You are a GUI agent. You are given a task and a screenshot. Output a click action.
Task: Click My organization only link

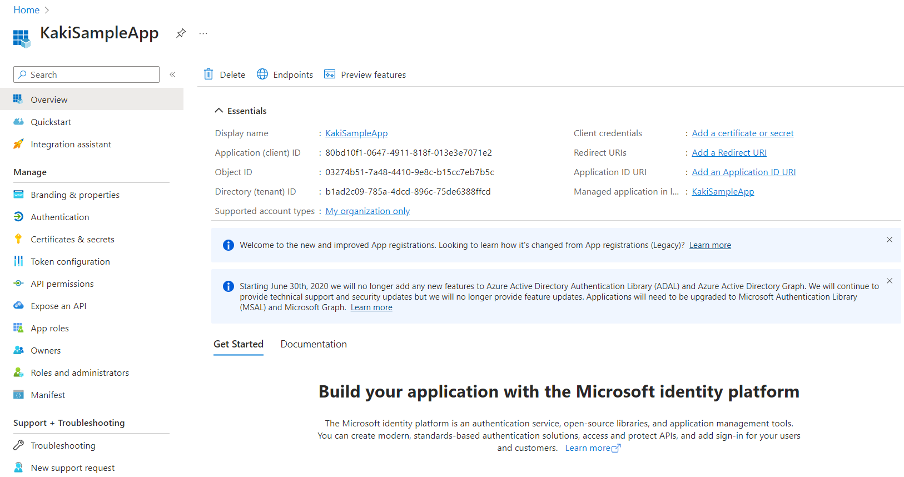coord(367,211)
